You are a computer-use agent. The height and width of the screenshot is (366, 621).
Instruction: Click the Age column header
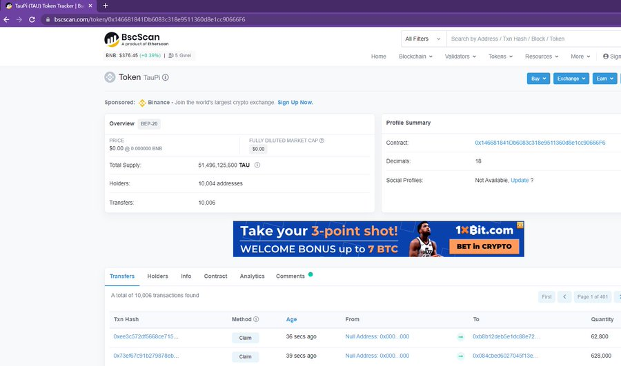click(x=291, y=319)
